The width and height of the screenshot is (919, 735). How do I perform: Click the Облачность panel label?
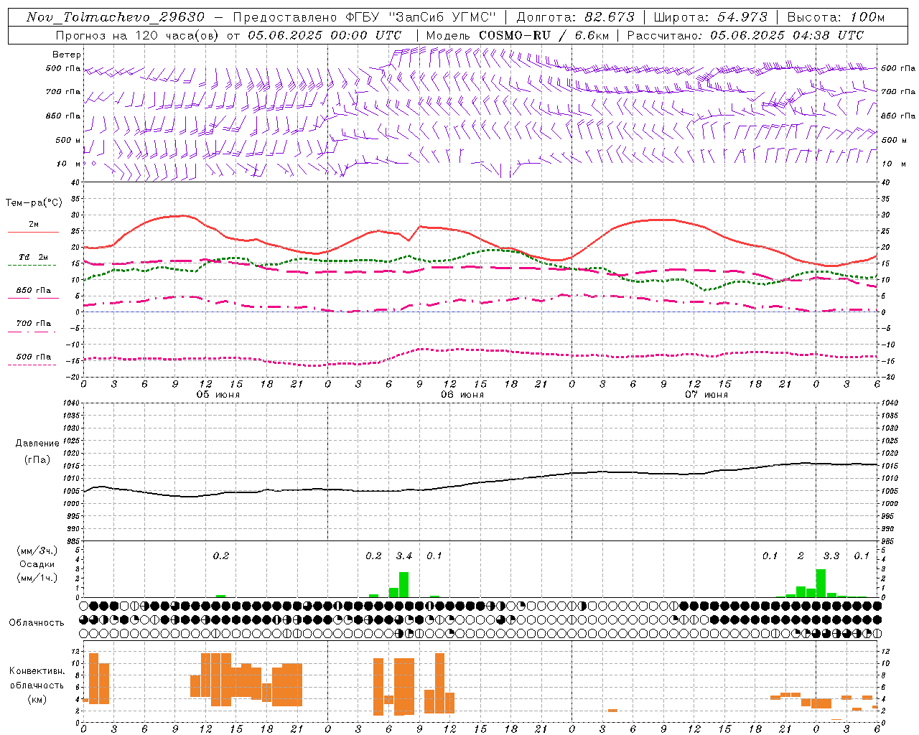coord(37,622)
